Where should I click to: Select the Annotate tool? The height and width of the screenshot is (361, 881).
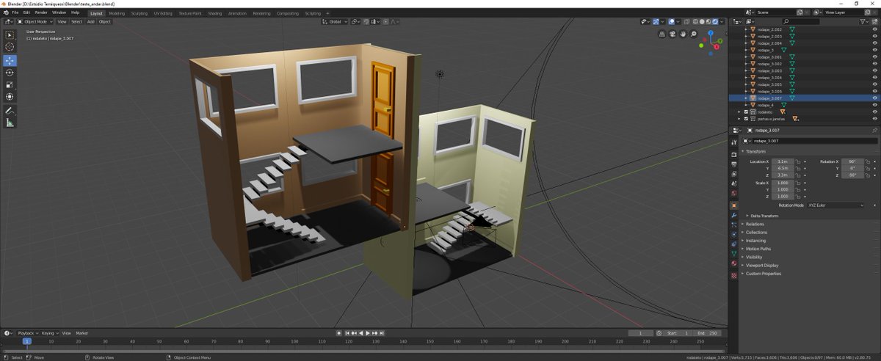(x=10, y=110)
